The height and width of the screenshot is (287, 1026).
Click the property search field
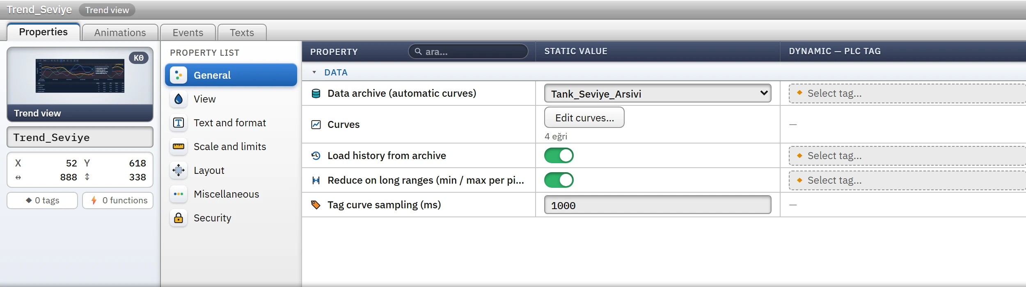(x=468, y=52)
